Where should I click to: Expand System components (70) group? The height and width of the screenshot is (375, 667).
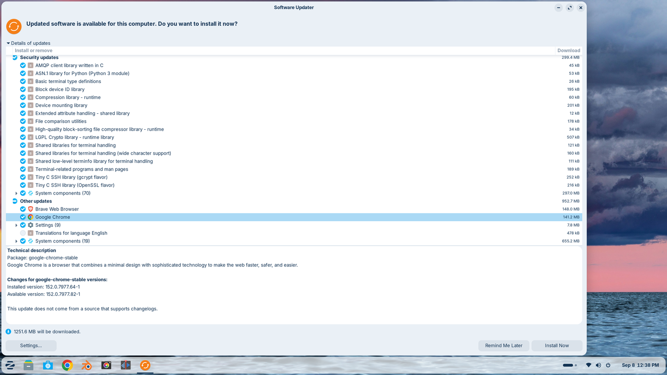coord(16,193)
